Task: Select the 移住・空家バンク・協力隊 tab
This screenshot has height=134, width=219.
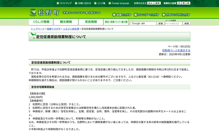Action: (x=116, y=22)
